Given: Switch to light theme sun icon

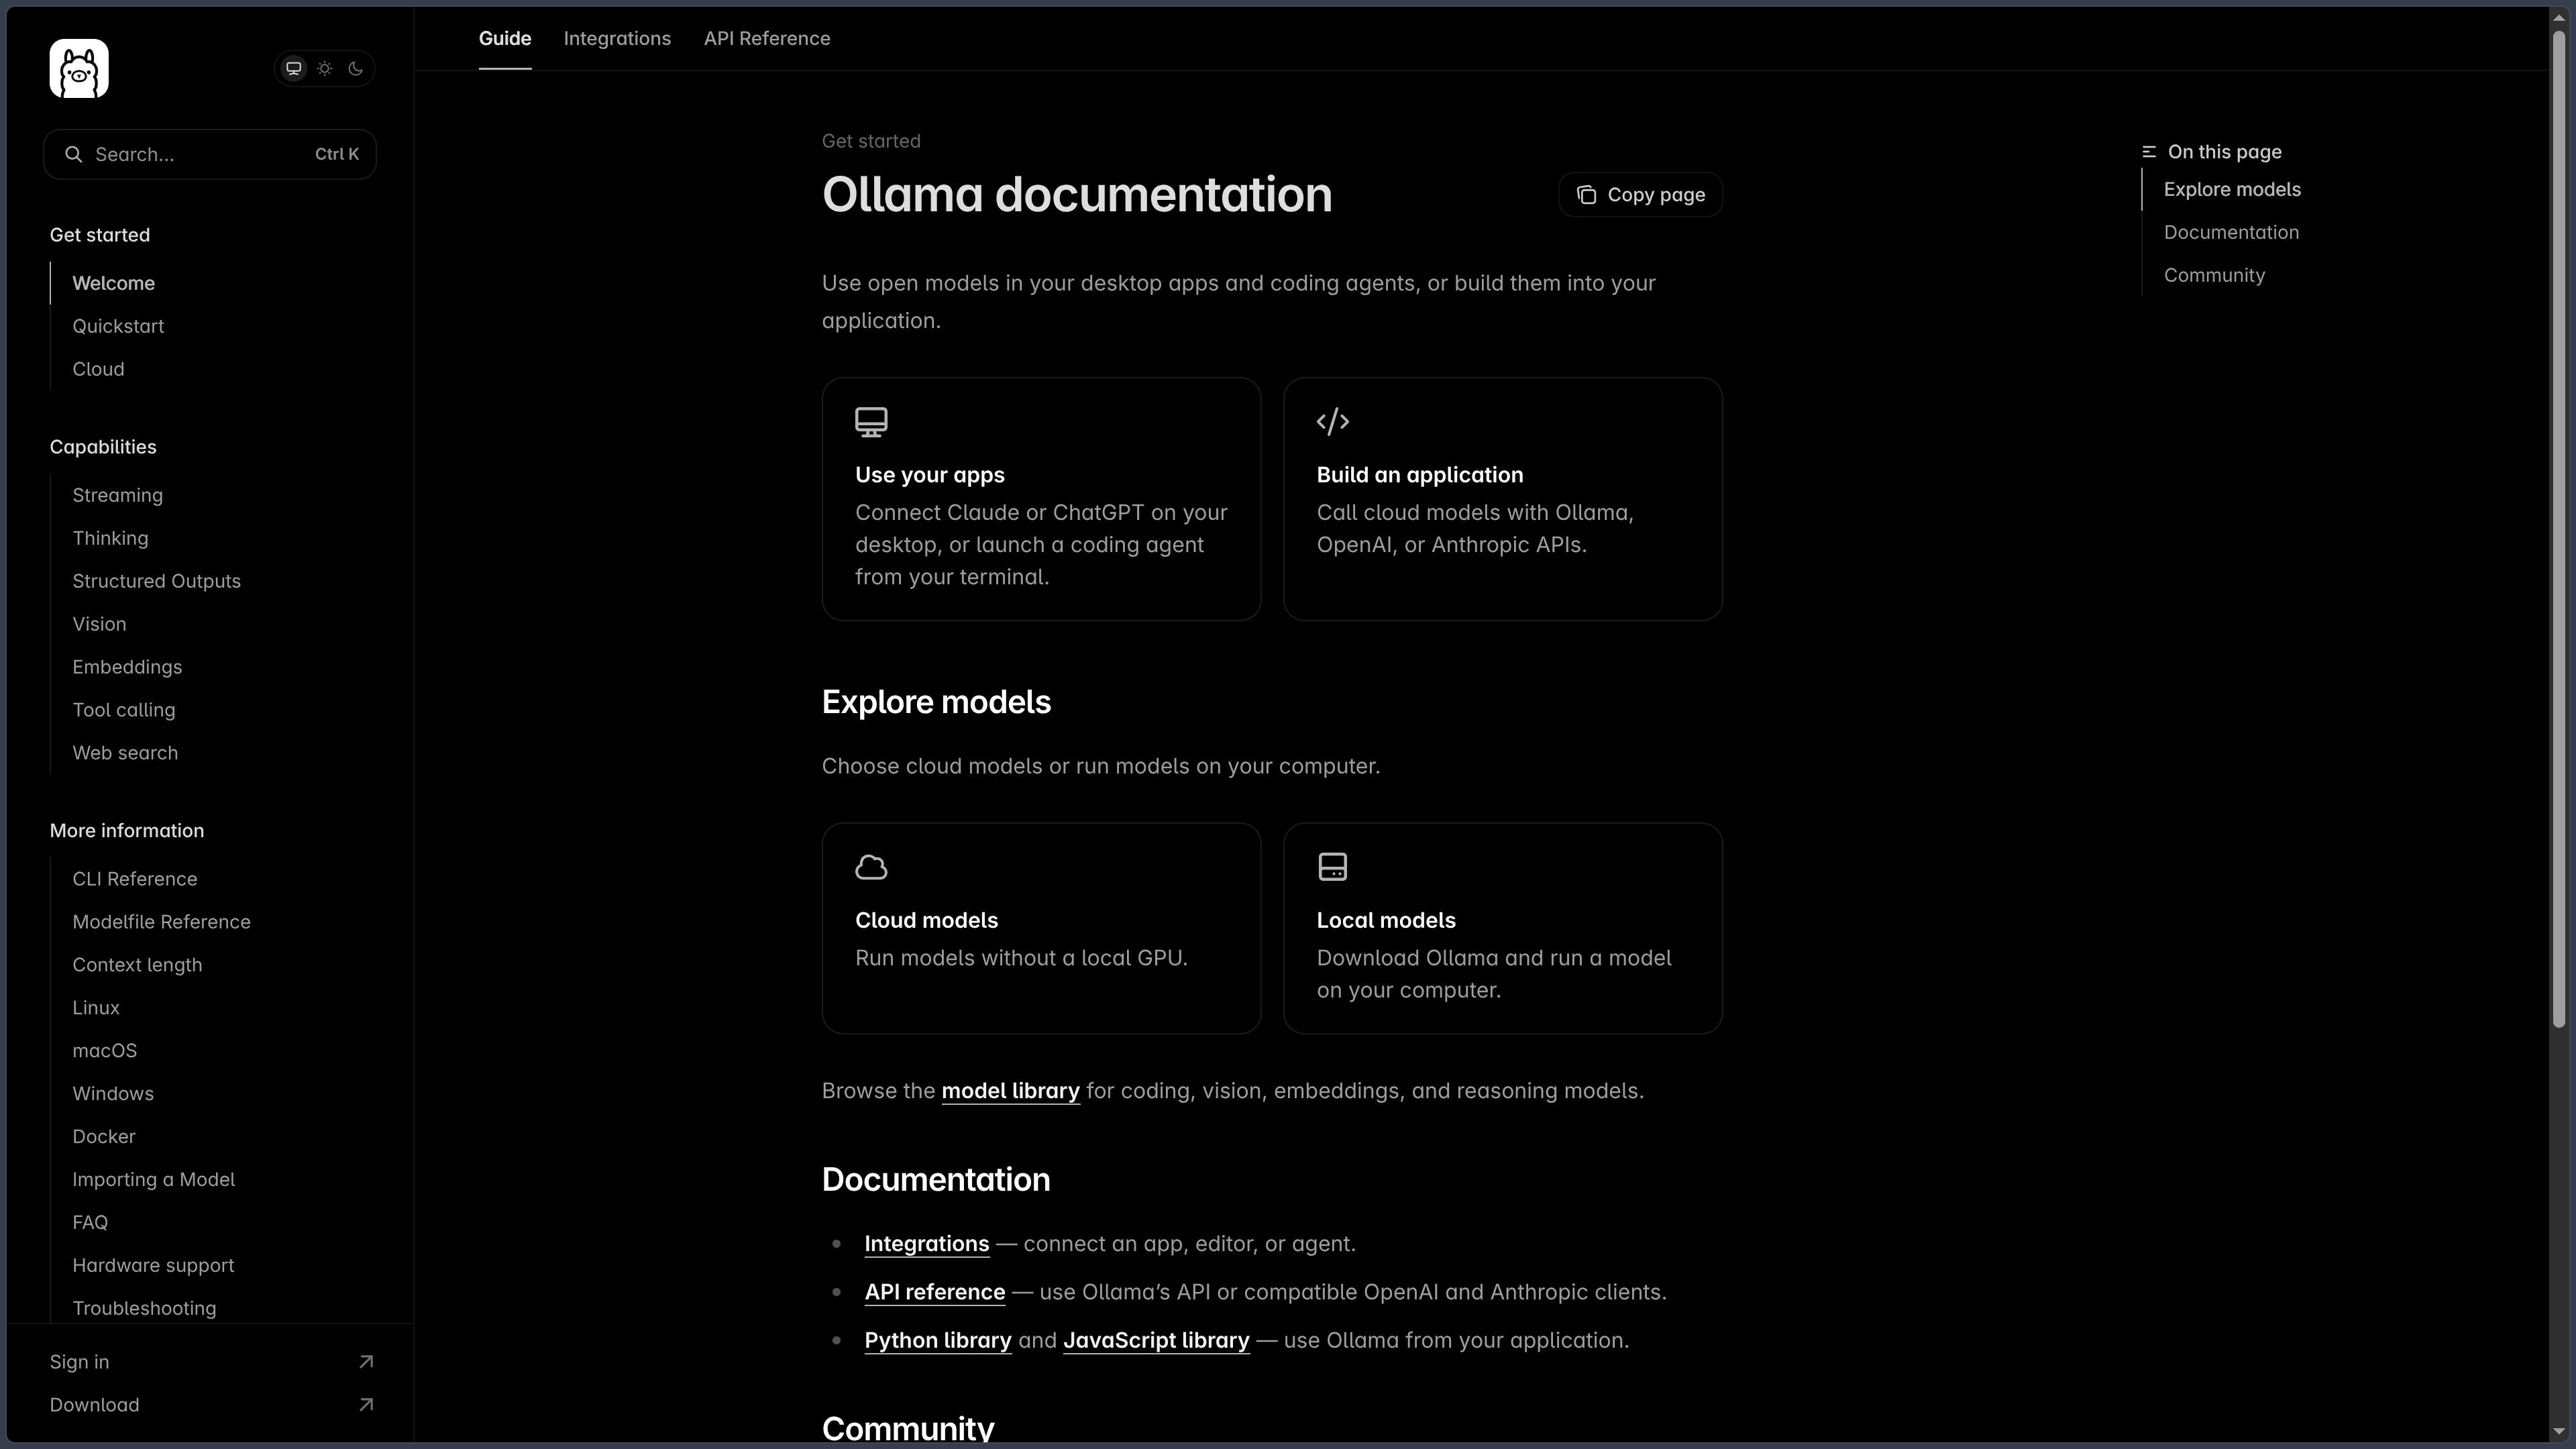Looking at the screenshot, I should coord(325,69).
